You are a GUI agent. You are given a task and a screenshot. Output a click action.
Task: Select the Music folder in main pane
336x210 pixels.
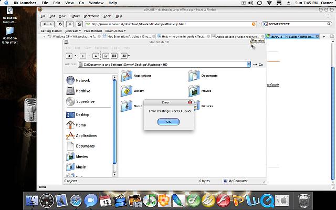click(131, 106)
